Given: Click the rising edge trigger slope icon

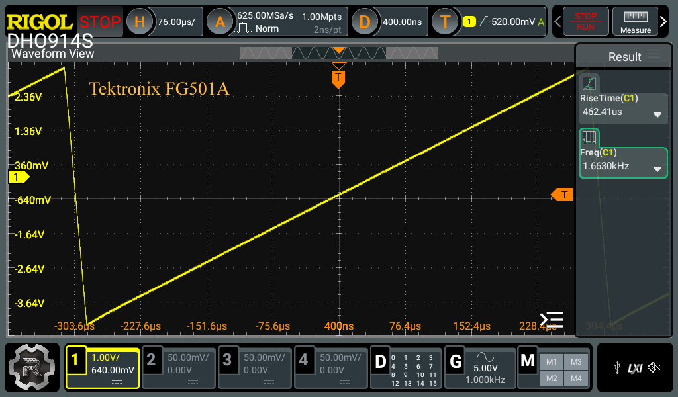Looking at the screenshot, I should click(483, 21).
